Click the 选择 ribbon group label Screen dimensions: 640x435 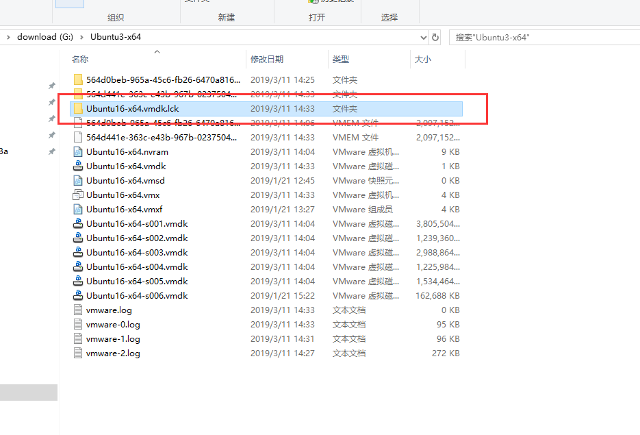click(389, 18)
